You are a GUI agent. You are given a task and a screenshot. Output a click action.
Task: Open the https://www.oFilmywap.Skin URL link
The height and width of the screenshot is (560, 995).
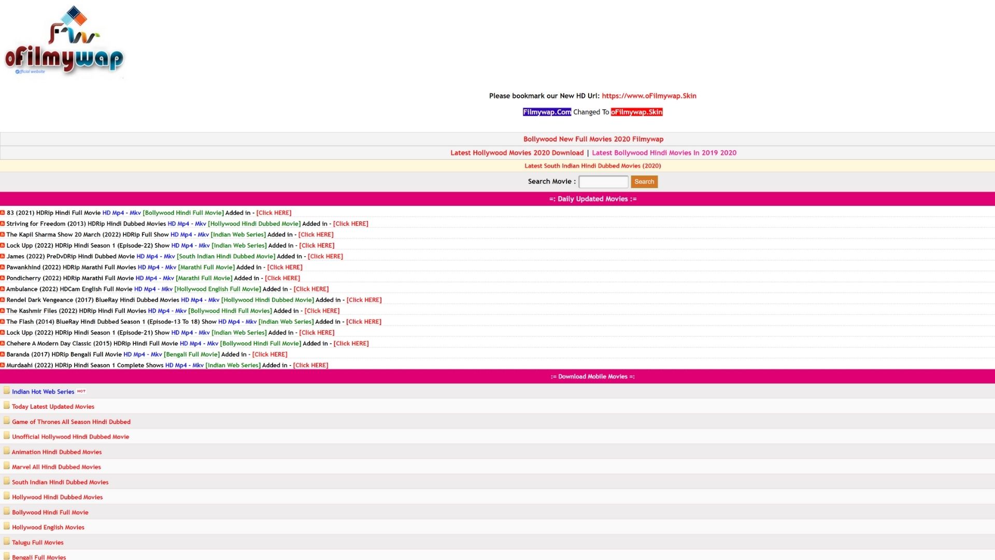(x=649, y=96)
